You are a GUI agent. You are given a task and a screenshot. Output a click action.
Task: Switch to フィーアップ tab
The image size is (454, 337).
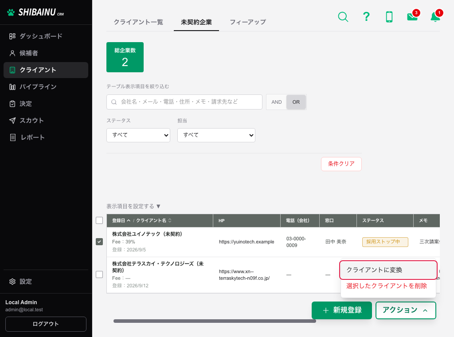[248, 22]
